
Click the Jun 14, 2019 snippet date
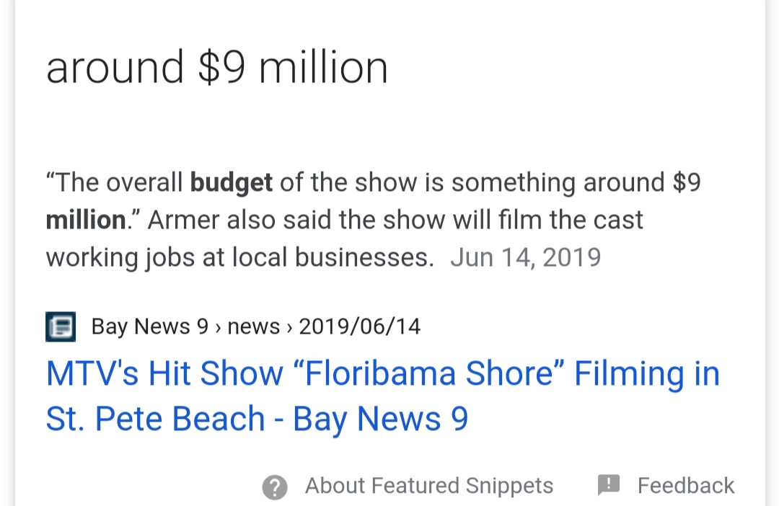(x=525, y=257)
